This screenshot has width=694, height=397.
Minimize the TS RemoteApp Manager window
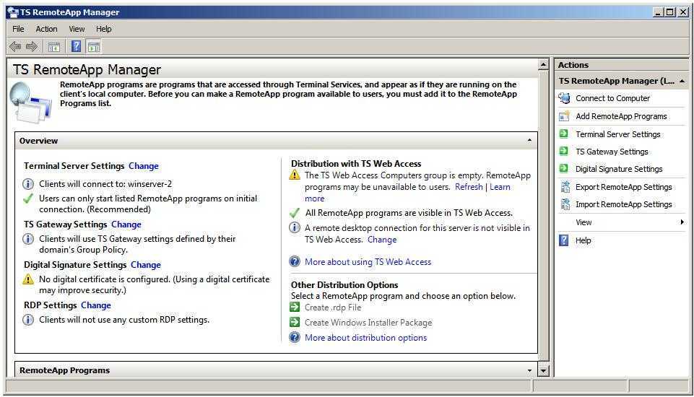click(659, 12)
